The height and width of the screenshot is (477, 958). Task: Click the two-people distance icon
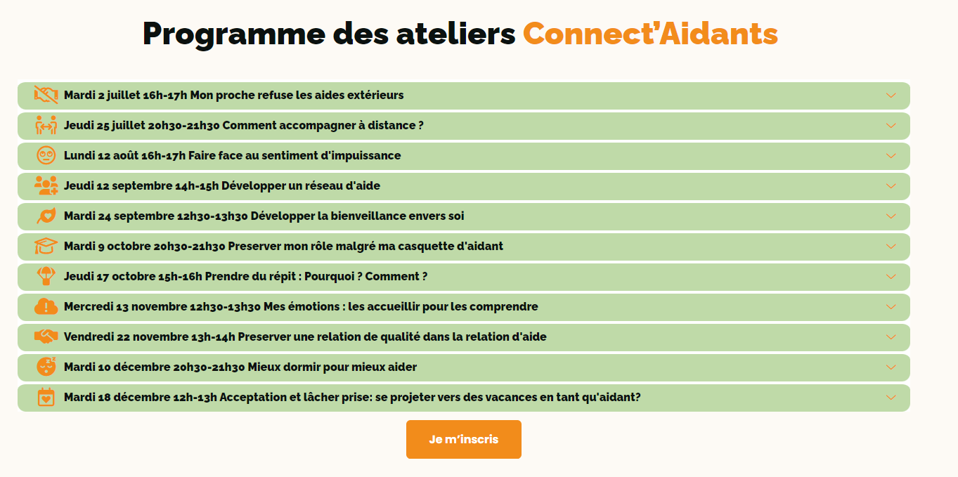click(x=46, y=125)
